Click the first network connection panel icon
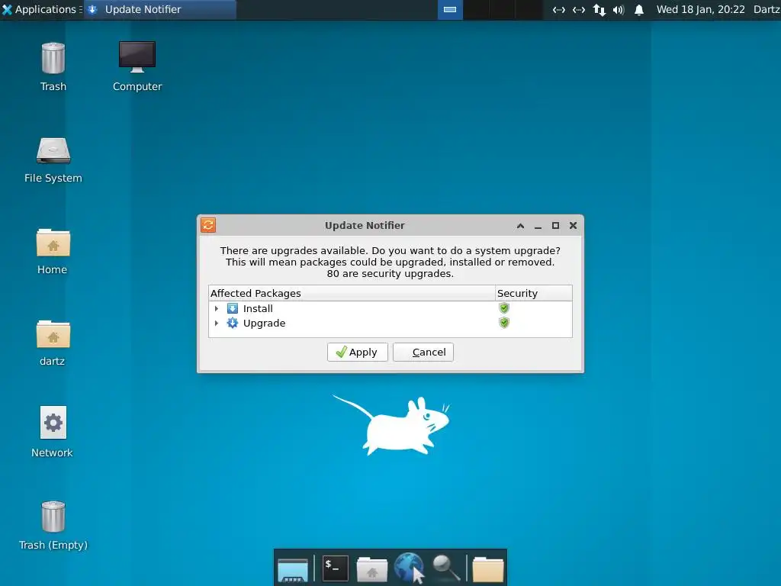The image size is (781, 586). pos(559,10)
